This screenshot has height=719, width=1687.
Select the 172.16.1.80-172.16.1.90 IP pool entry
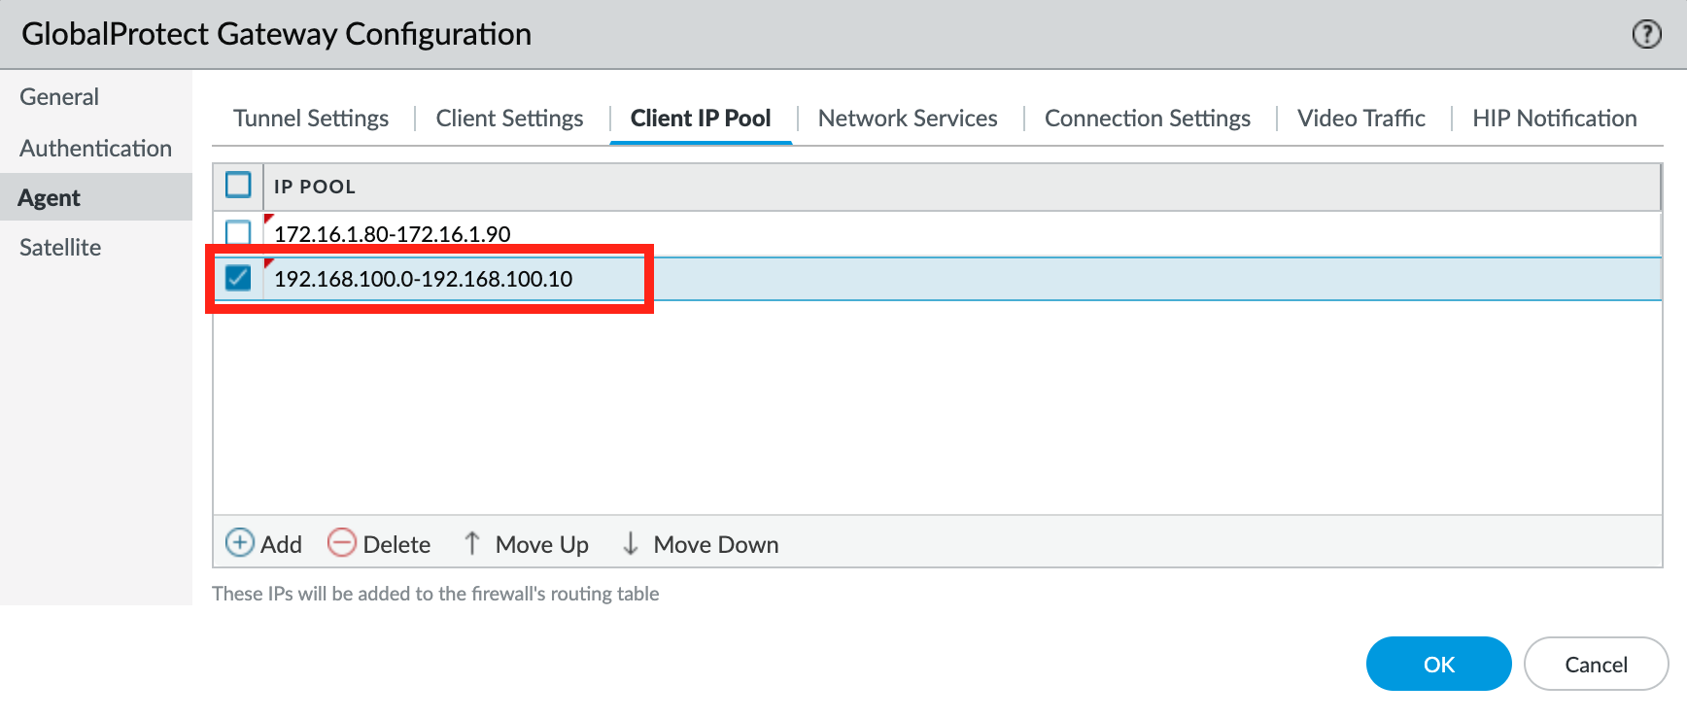(x=393, y=234)
